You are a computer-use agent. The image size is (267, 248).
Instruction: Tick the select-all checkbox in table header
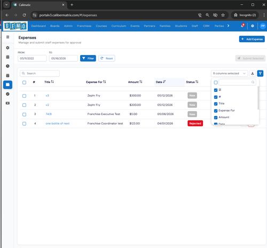[x=24, y=82]
